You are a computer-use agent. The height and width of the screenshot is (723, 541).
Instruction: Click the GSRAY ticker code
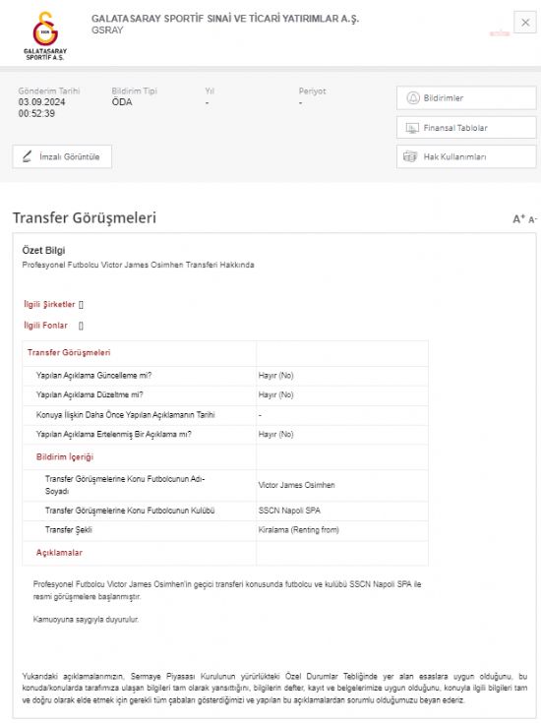point(107,30)
